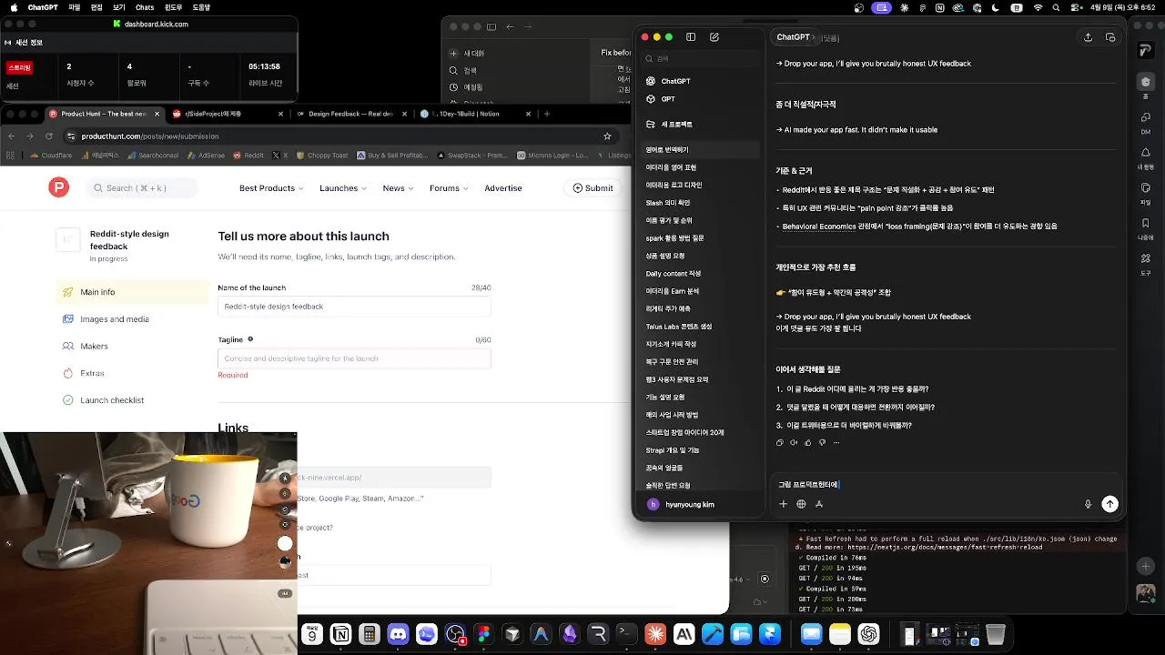The height and width of the screenshot is (655, 1165).
Task: Click the Product Hunt search box
Action: coord(143,188)
